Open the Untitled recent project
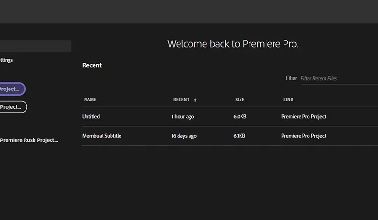 click(91, 117)
